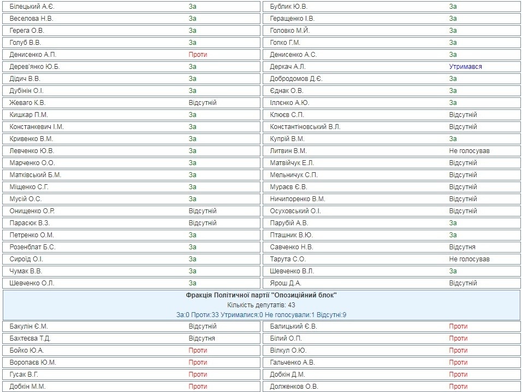
Task: Click Утримався vote next to Деркач А.Л.
Action: pyautogui.click(x=465, y=67)
